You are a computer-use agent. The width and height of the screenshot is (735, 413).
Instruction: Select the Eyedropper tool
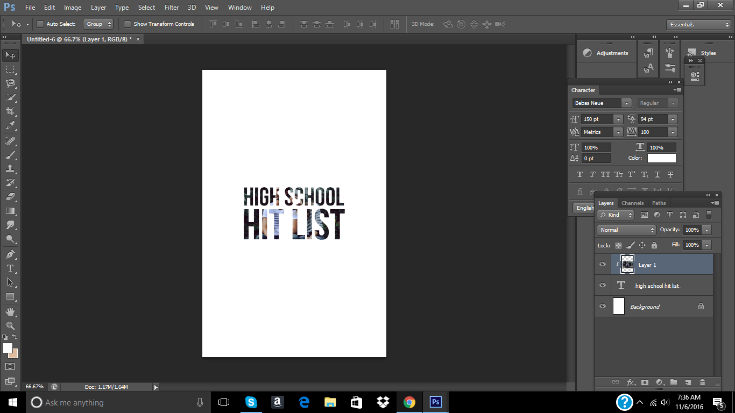click(x=10, y=126)
